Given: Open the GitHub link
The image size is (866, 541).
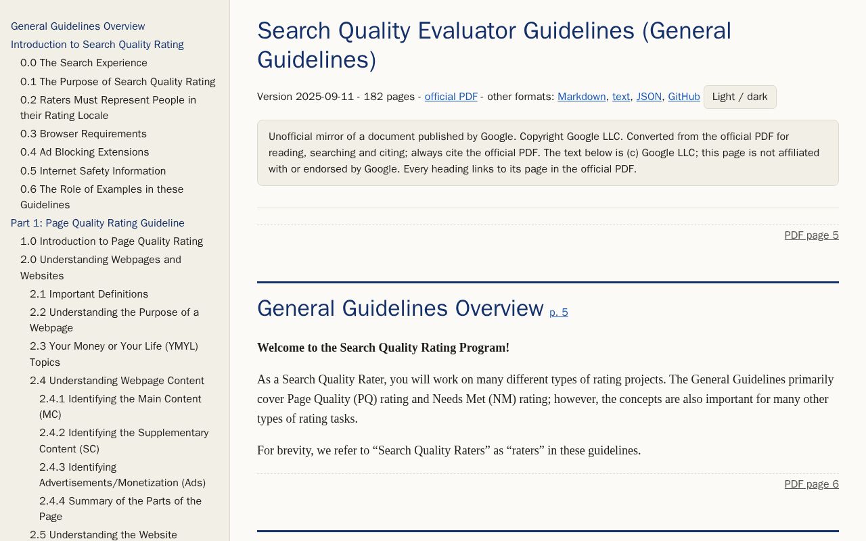Looking at the screenshot, I should click(x=684, y=97).
